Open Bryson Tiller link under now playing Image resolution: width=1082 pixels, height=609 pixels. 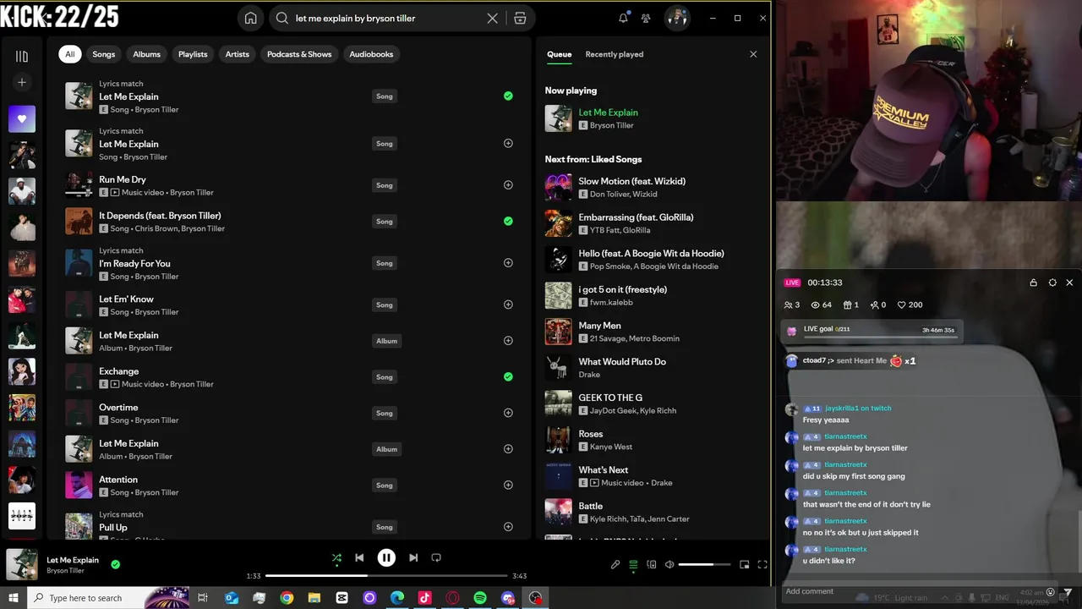pyautogui.click(x=612, y=125)
